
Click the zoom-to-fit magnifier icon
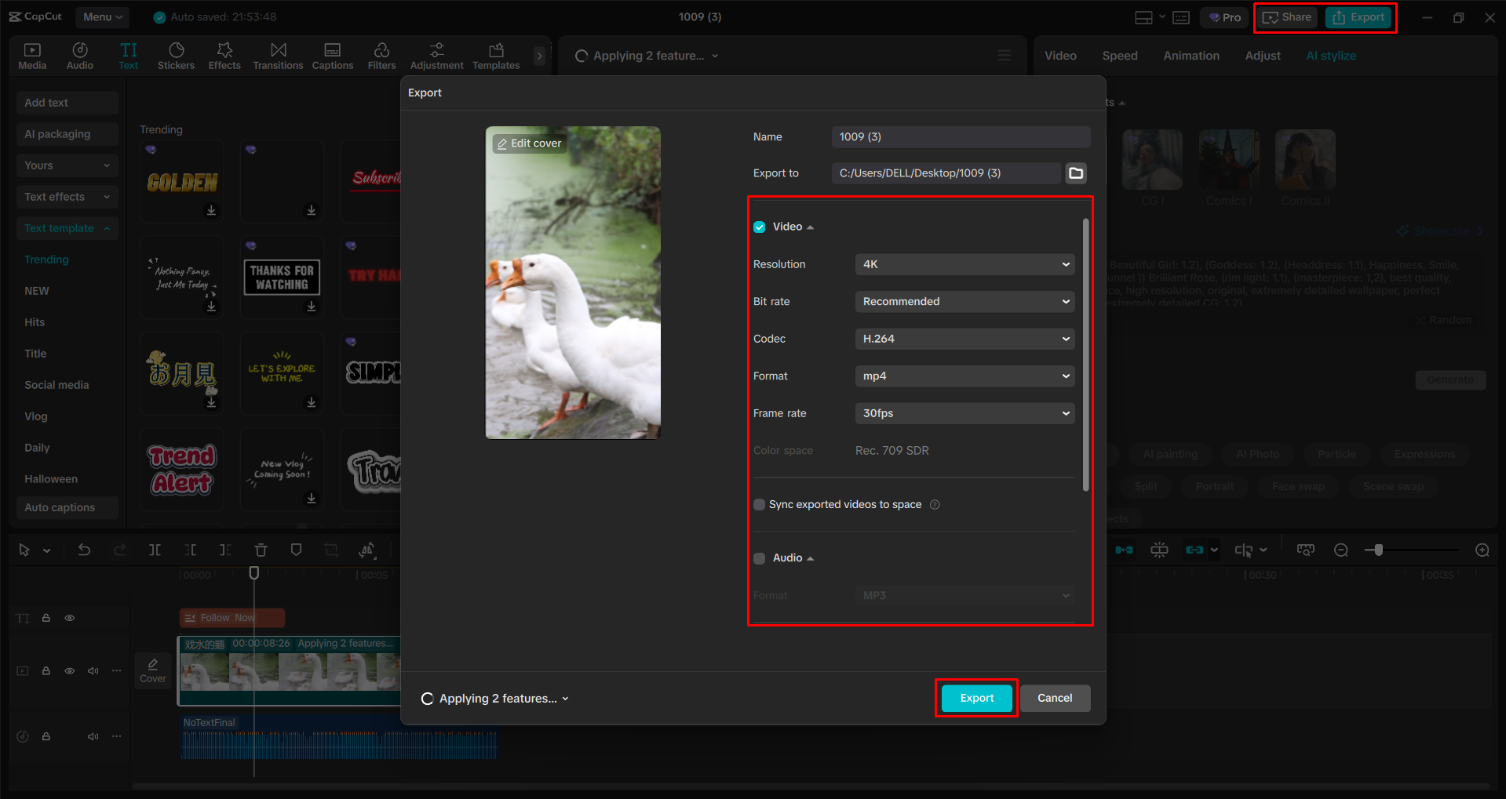pos(1305,550)
